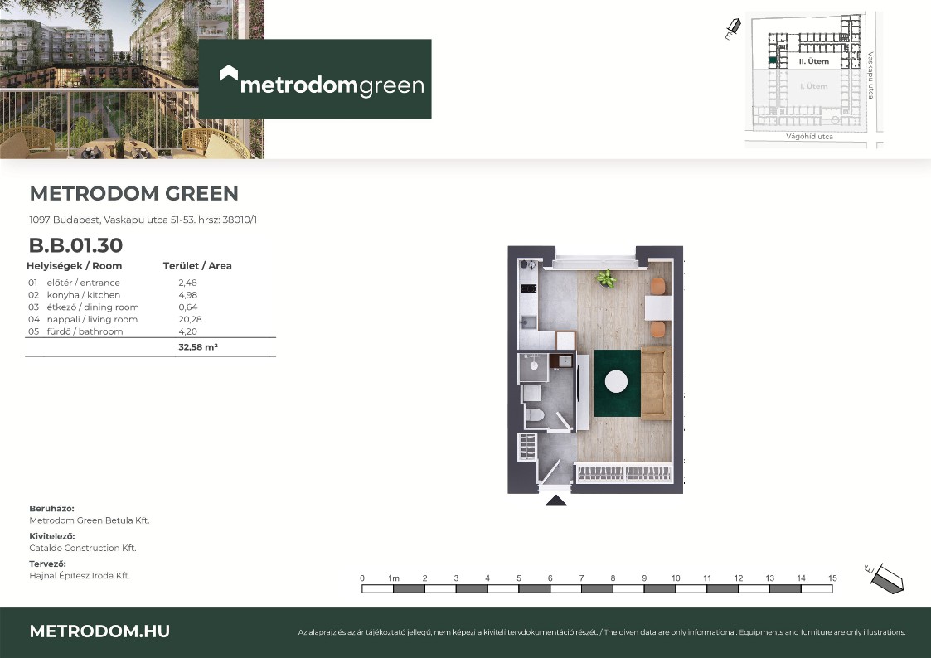Select the 'étkező / dining room' row label

(x=93, y=307)
